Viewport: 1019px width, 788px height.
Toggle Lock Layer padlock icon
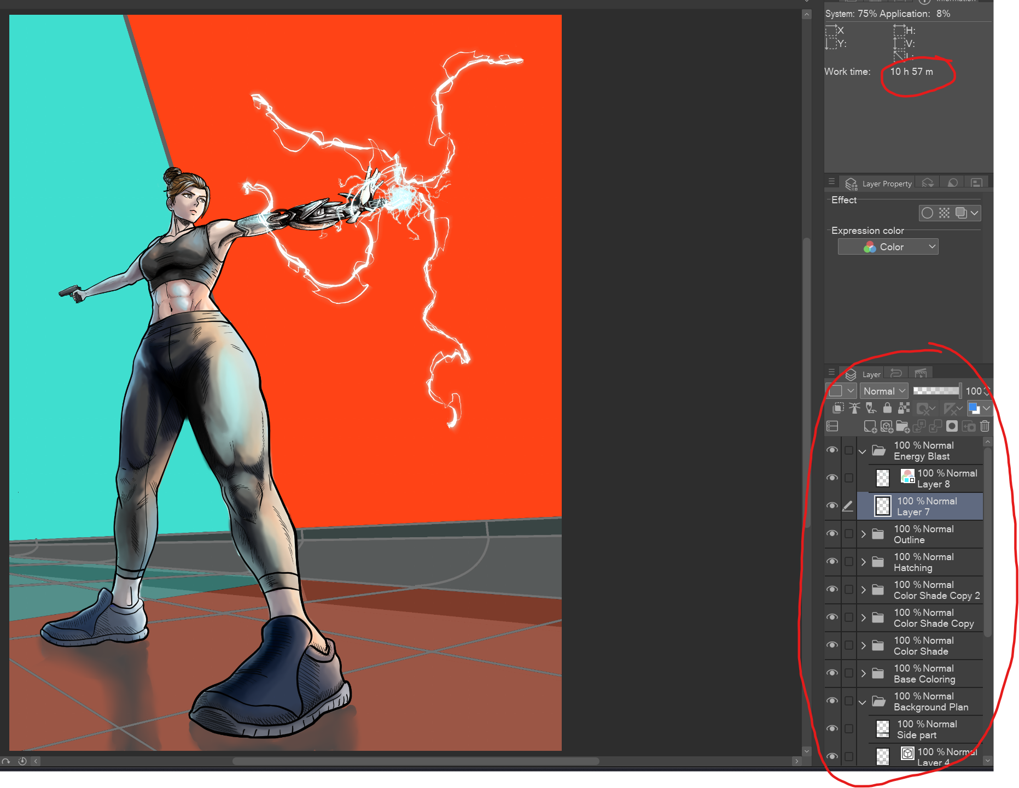point(887,408)
